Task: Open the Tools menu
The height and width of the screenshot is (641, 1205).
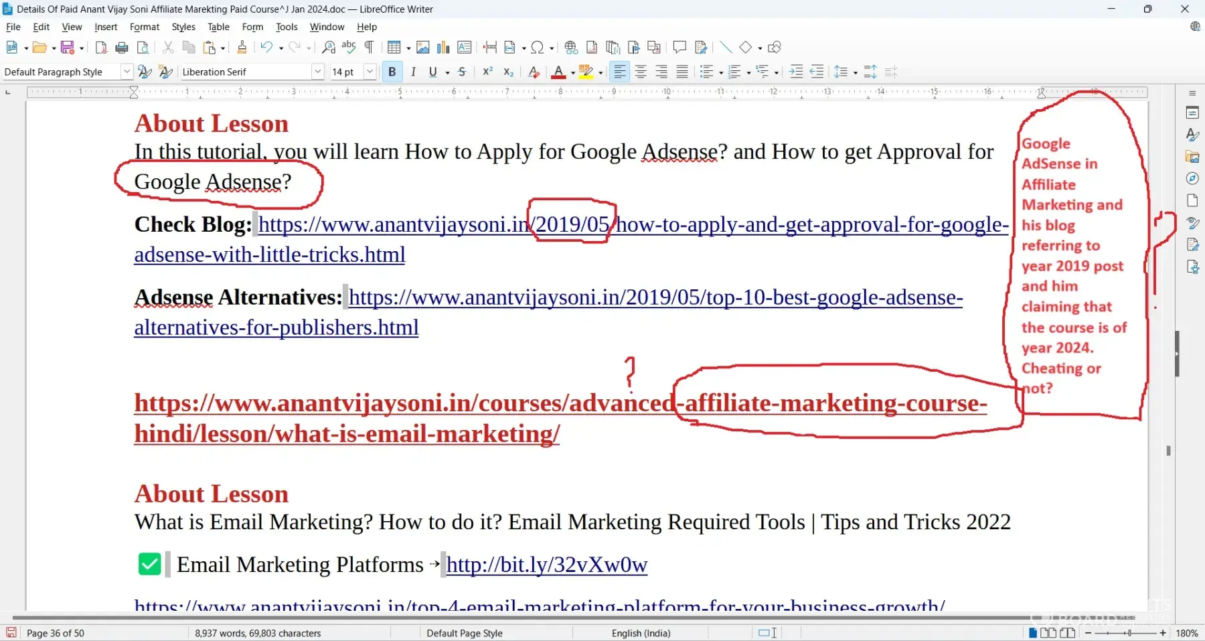Action: (287, 27)
